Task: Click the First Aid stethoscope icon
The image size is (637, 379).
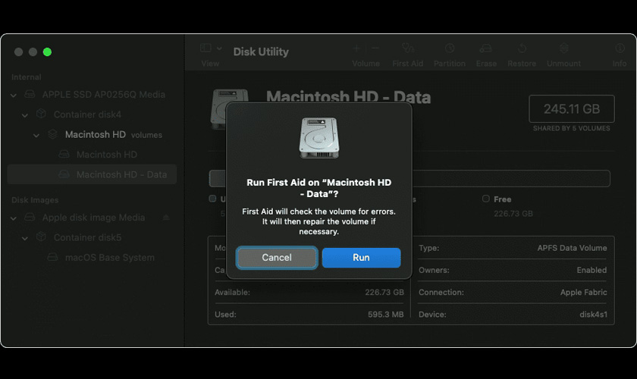Action: (x=408, y=49)
